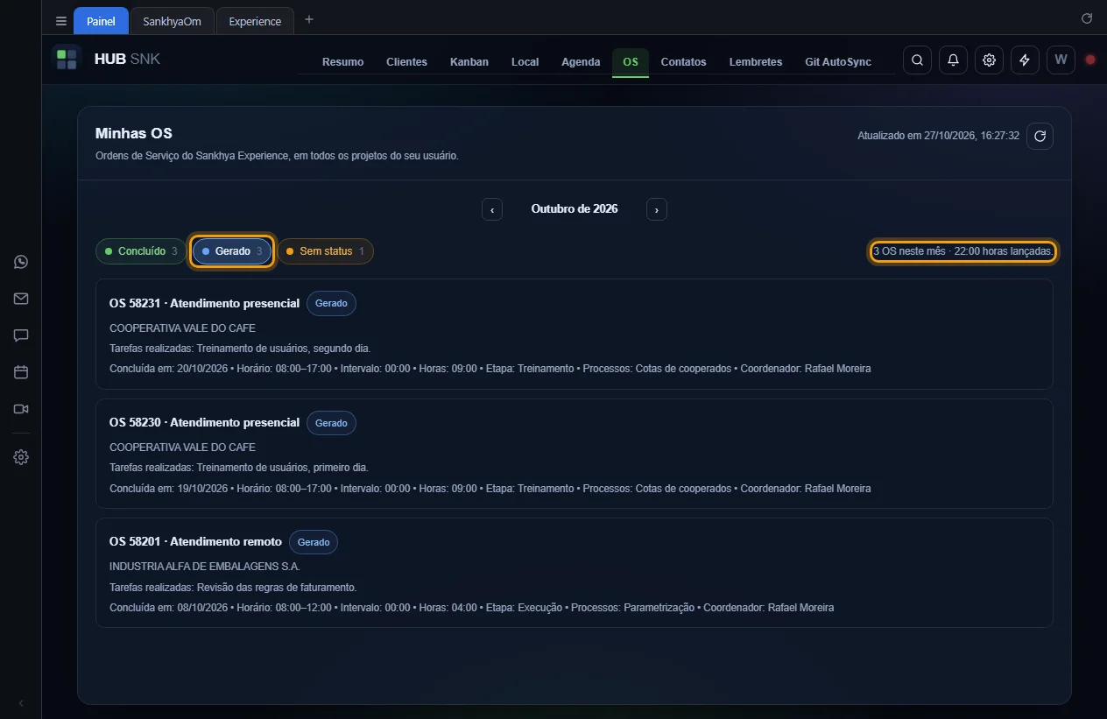Click the lightning bolt quick actions icon

pos(1025,60)
